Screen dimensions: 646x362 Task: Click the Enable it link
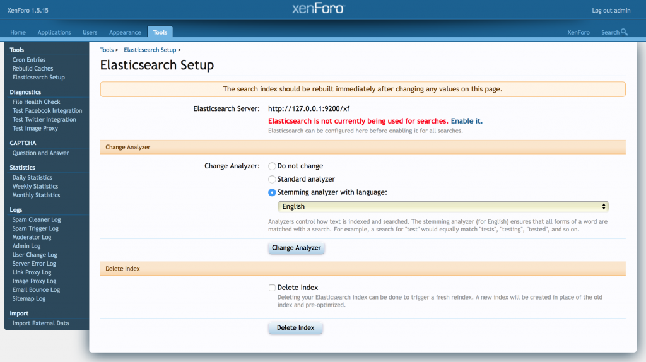(466, 120)
